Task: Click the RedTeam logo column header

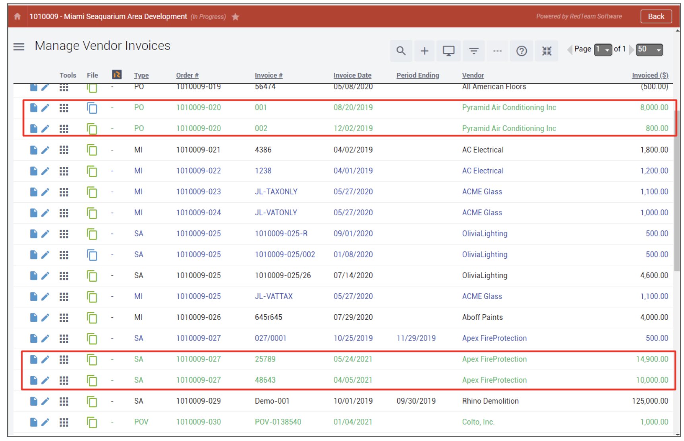Action: point(117,75)
